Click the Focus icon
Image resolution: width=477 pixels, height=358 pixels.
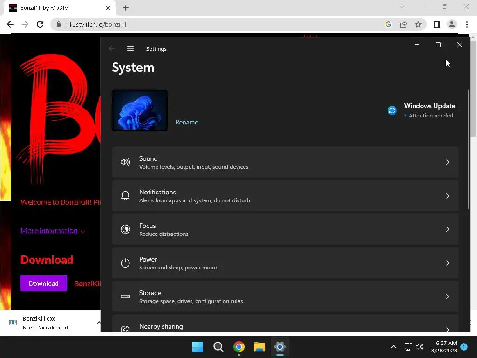click(125, 229)
